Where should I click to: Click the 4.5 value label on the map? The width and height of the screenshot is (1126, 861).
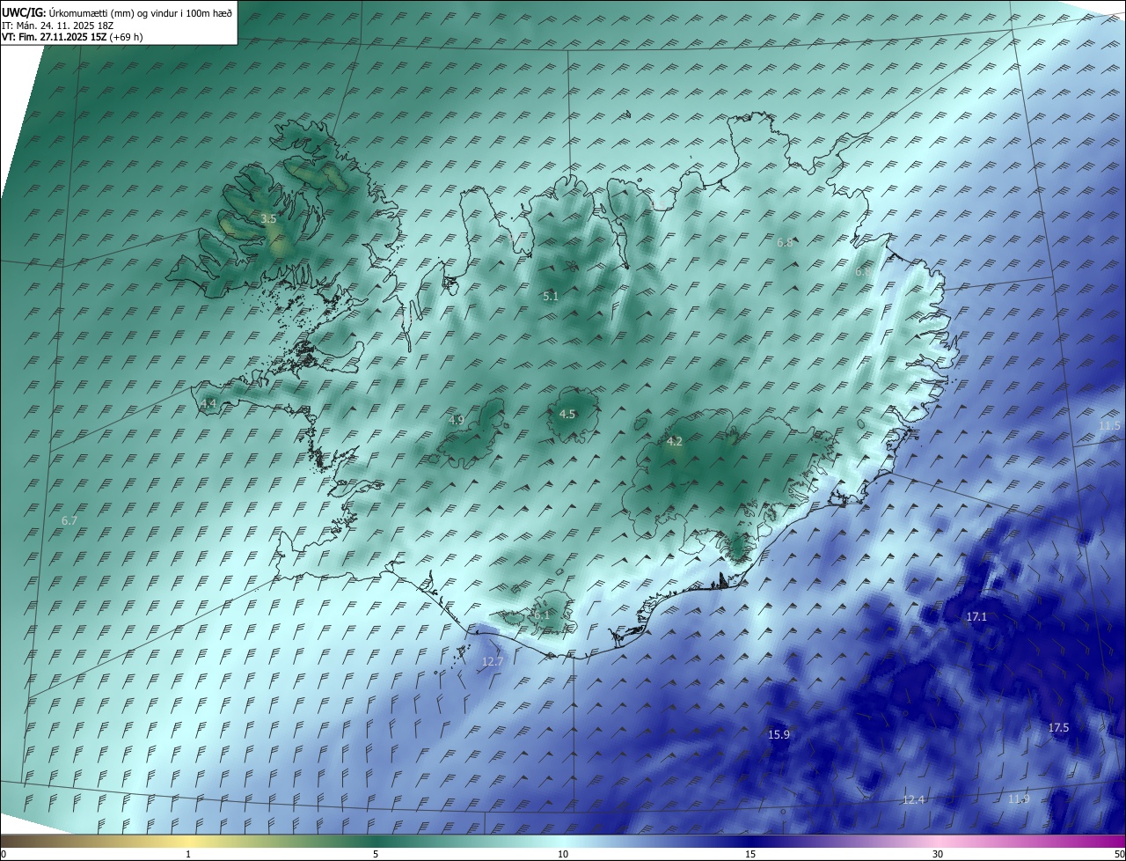click(567, 414)
